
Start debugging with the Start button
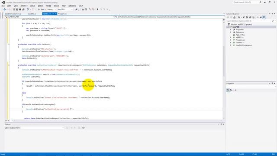click(x=42, y=10)
